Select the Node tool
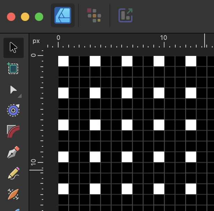214x211 pixels. pos(13,90)
